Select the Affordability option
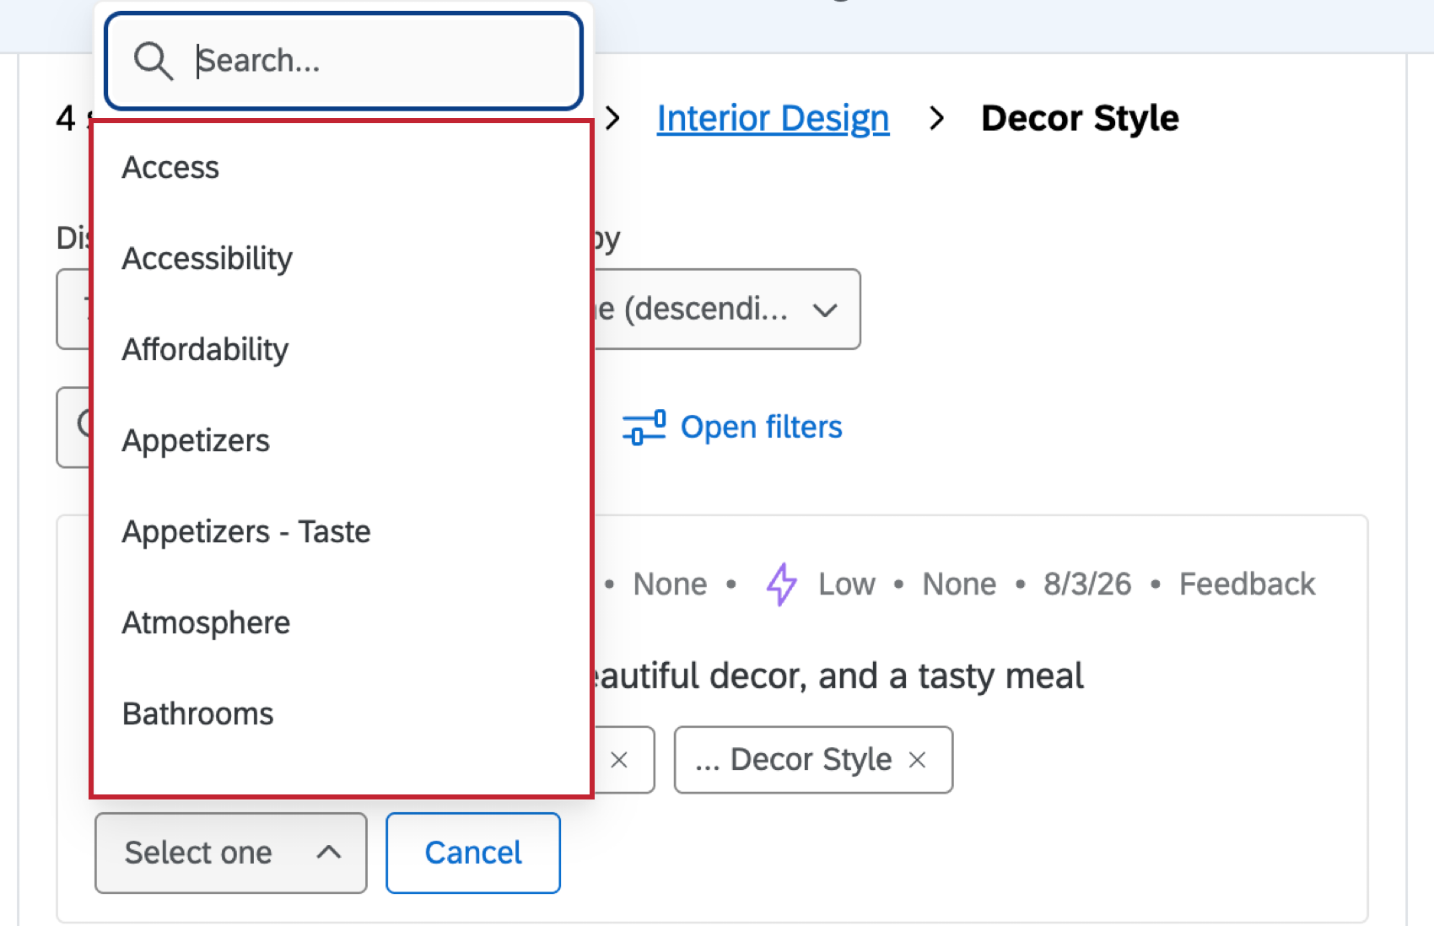 coord(342,350)
